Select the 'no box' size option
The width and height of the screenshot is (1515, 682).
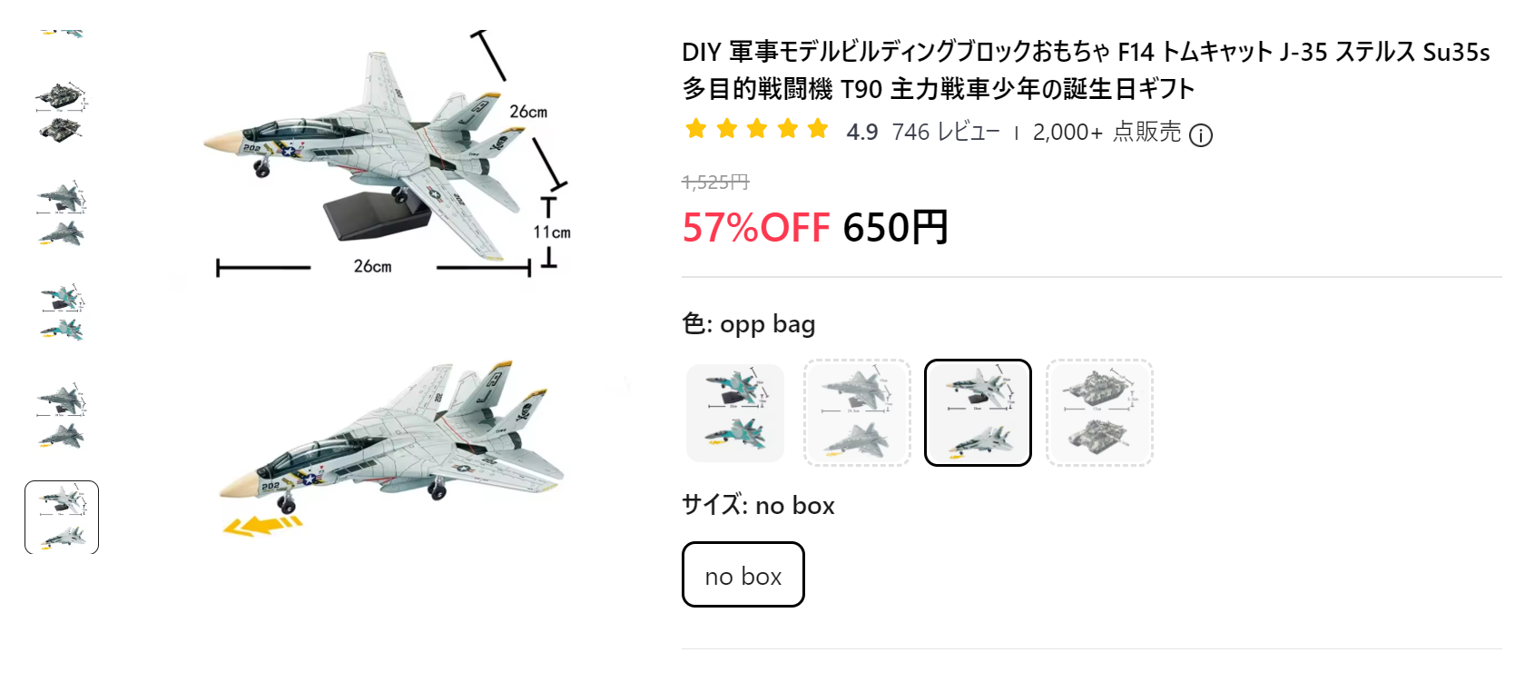point(743,575)
